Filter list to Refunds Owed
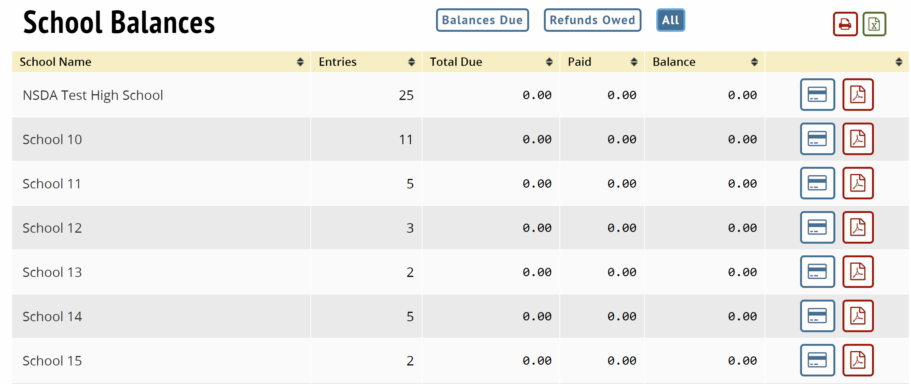 tap(592, 20)
